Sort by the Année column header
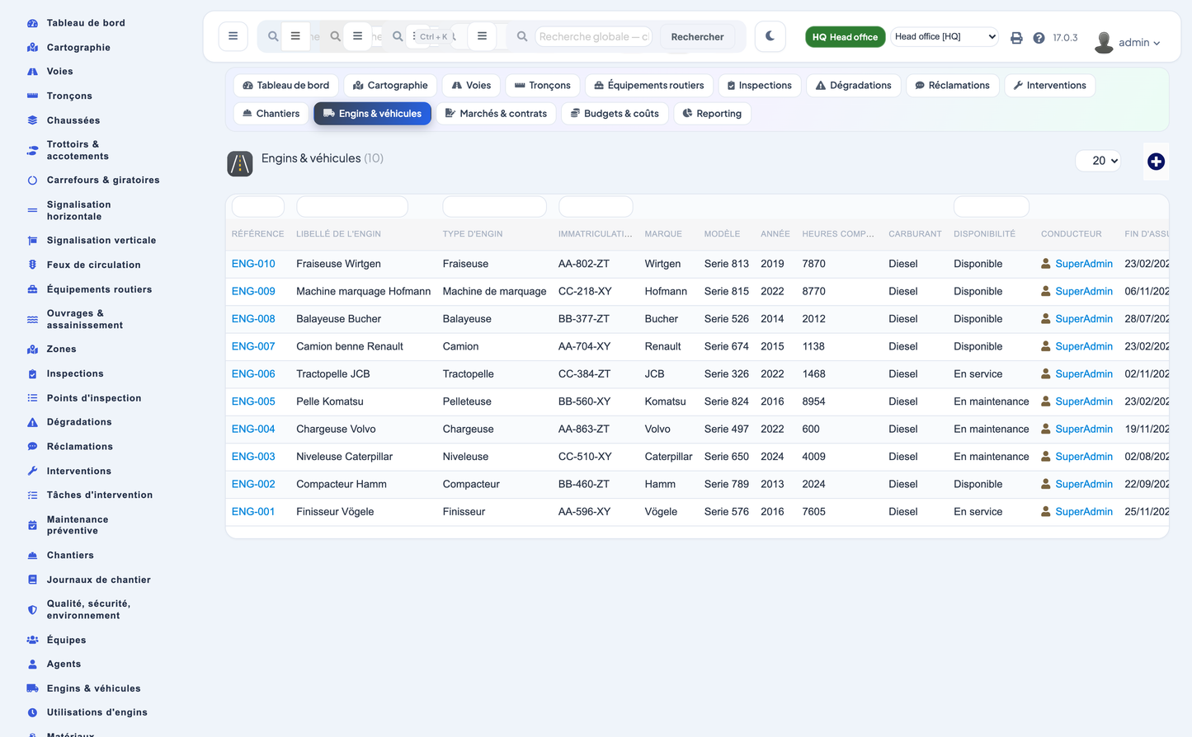The height and width of the screenshot is (737, 1192). [x=775, y=234]
